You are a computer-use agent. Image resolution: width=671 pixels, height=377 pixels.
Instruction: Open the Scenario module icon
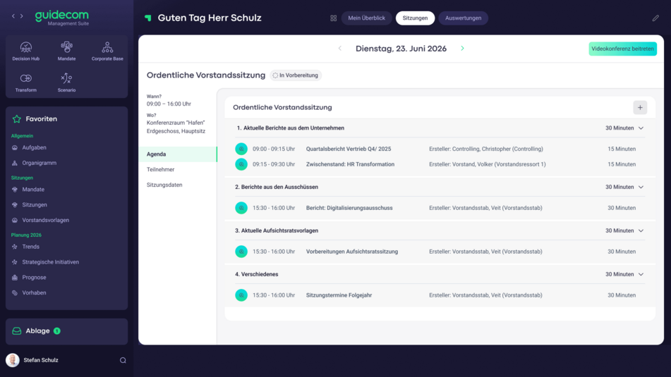(66, 82)
